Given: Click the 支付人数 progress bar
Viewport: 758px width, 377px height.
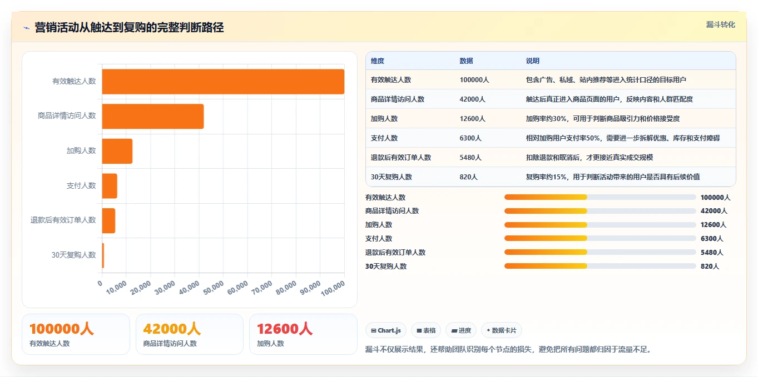Looking at the screenshot, I should coord(600,239).
